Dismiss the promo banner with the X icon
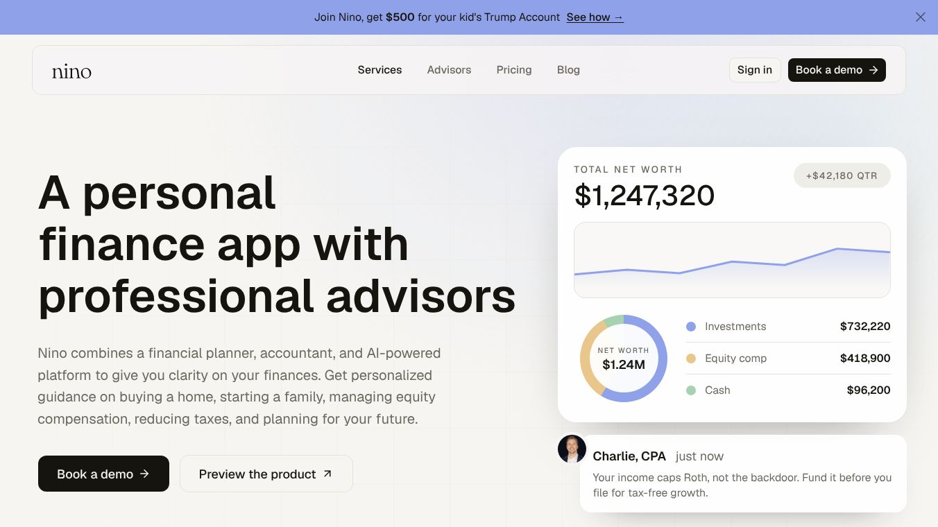Image resolution: width=938 pixels, height=527 pixels. tap(920, 17)
